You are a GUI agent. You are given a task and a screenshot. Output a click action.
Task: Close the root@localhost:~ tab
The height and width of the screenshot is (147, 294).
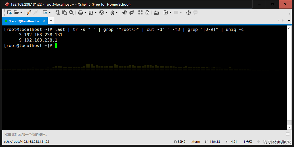point(44,21)
